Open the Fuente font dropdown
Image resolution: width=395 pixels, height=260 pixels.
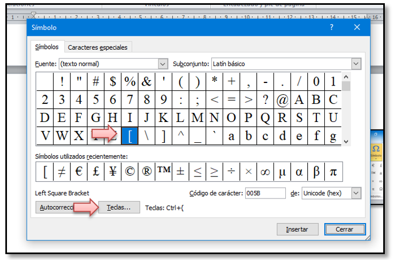(x=163, y=64)
